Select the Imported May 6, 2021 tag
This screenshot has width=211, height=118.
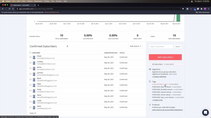click(160, 84)
